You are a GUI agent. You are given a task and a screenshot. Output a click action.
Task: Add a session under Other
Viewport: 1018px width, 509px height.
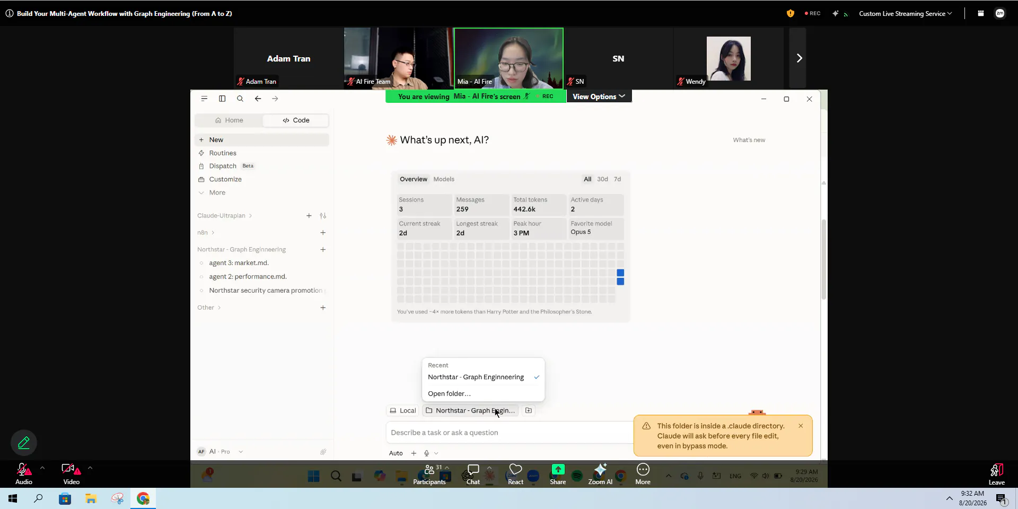[x=323, y=308]
